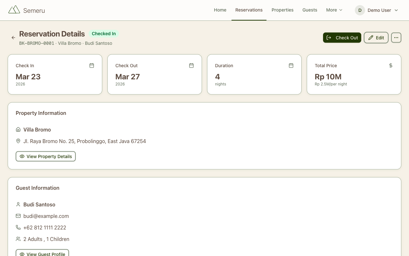Click the 2 Adults, 1 Children text
This screenshot has width=409, height=256.
click(46, 239)
